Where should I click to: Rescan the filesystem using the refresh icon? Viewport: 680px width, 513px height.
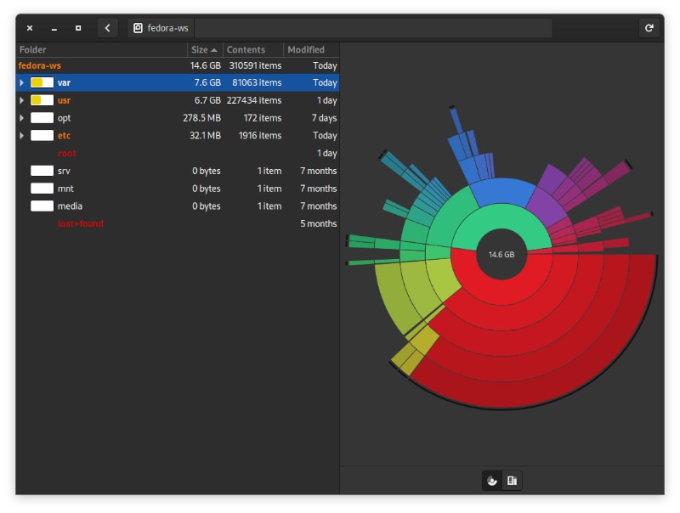[649, 27]
